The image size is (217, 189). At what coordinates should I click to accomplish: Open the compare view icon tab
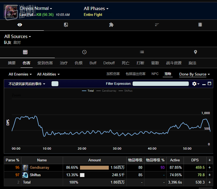pyautogui.click(x=66, y=25)
